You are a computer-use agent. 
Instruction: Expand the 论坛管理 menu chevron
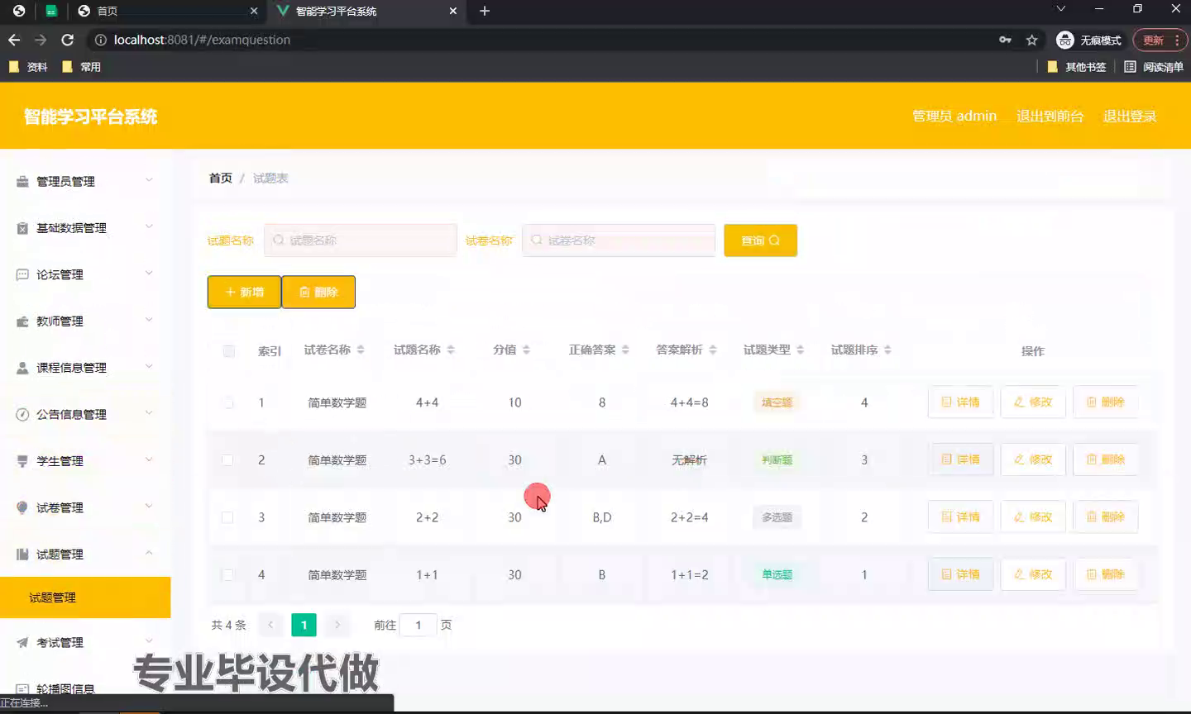[149, 273]
